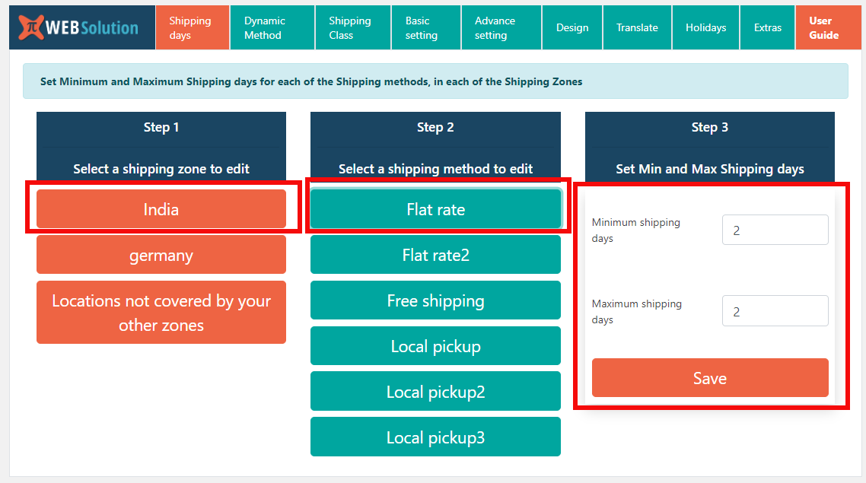Select the germany shipping zone
Screen dimensions: 866x483
click(161, 254)
